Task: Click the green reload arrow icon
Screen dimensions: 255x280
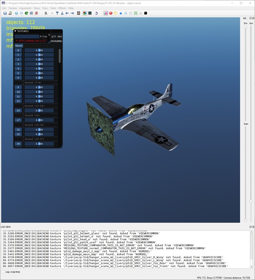Action: pos(27,13)
